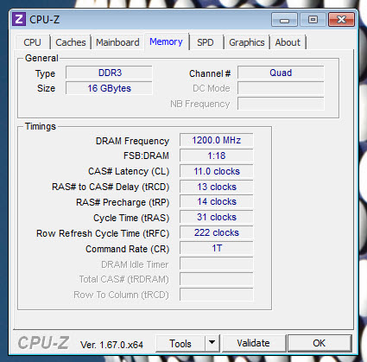Click the 31 clocks tRAS value
The height and width of the screenshot is (362, 367).
click(x=217, y=217)
